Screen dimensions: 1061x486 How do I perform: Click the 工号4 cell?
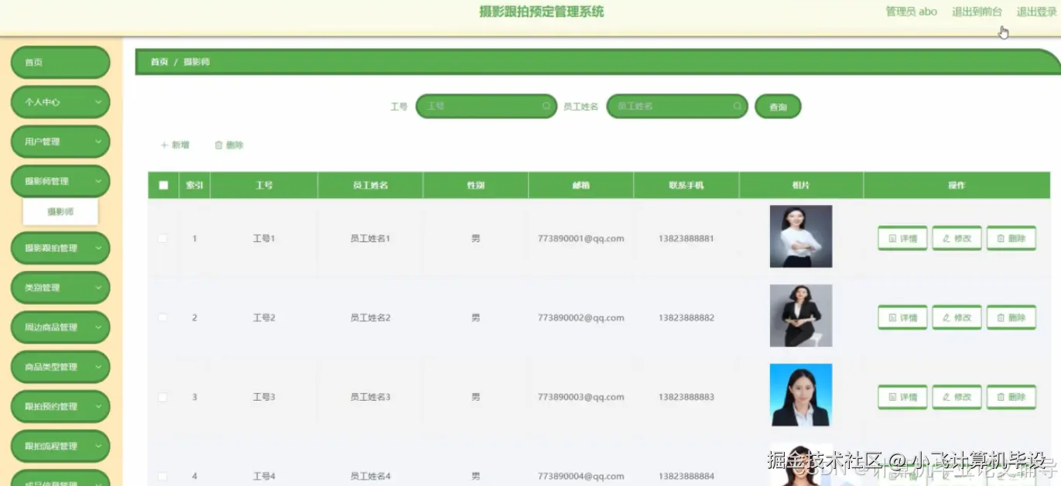tap(264, 476)
